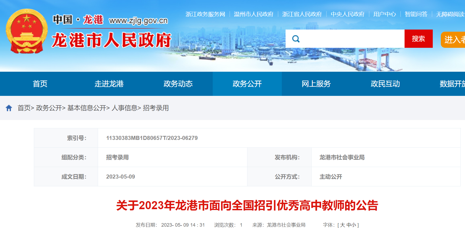Viewport: 465px width, 232px height.
Task: Click the 来源 source text below headline
Action: point(279,225)
